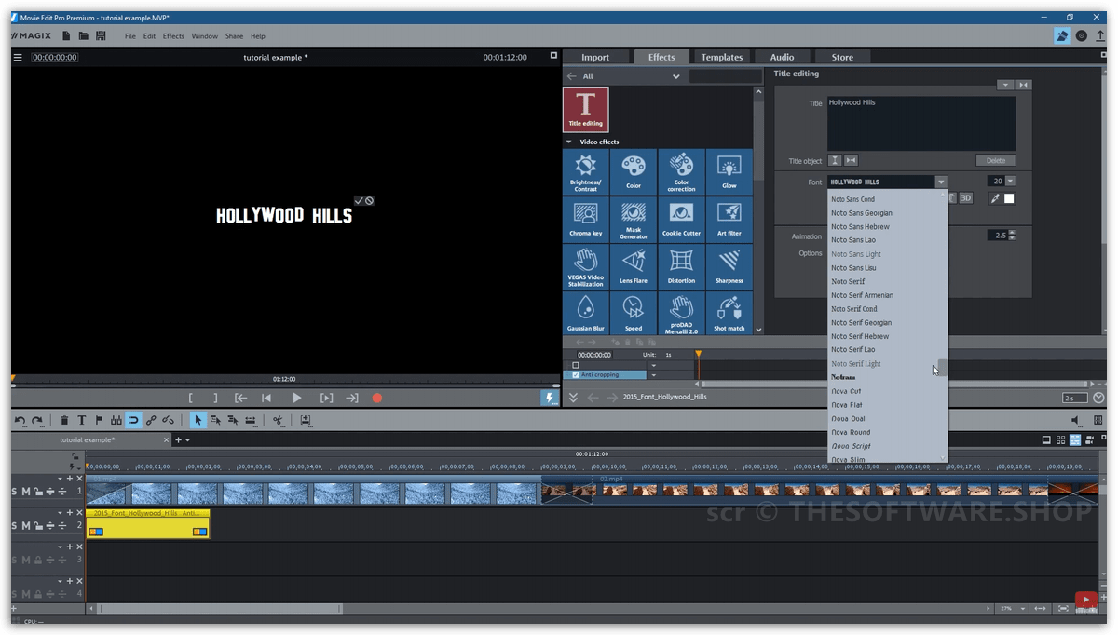Switch to the Import tab
This screenshot has height=635, width=1118.
coord(595,57)
